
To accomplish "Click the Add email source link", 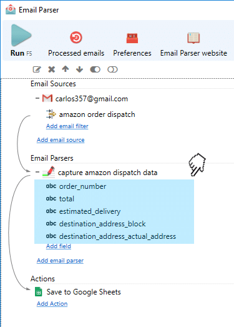I will 61,140.
